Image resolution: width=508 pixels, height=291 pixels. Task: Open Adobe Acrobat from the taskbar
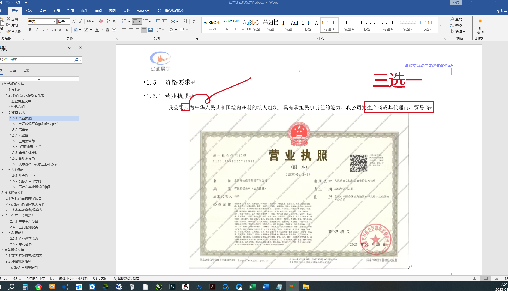tap(212, 287)
